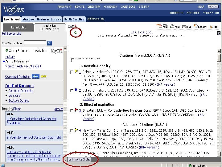Image resolution: width=222 pixels, height=167 pixels.
Task: Open ResultsPlus About link
Action: pos(59,109)
